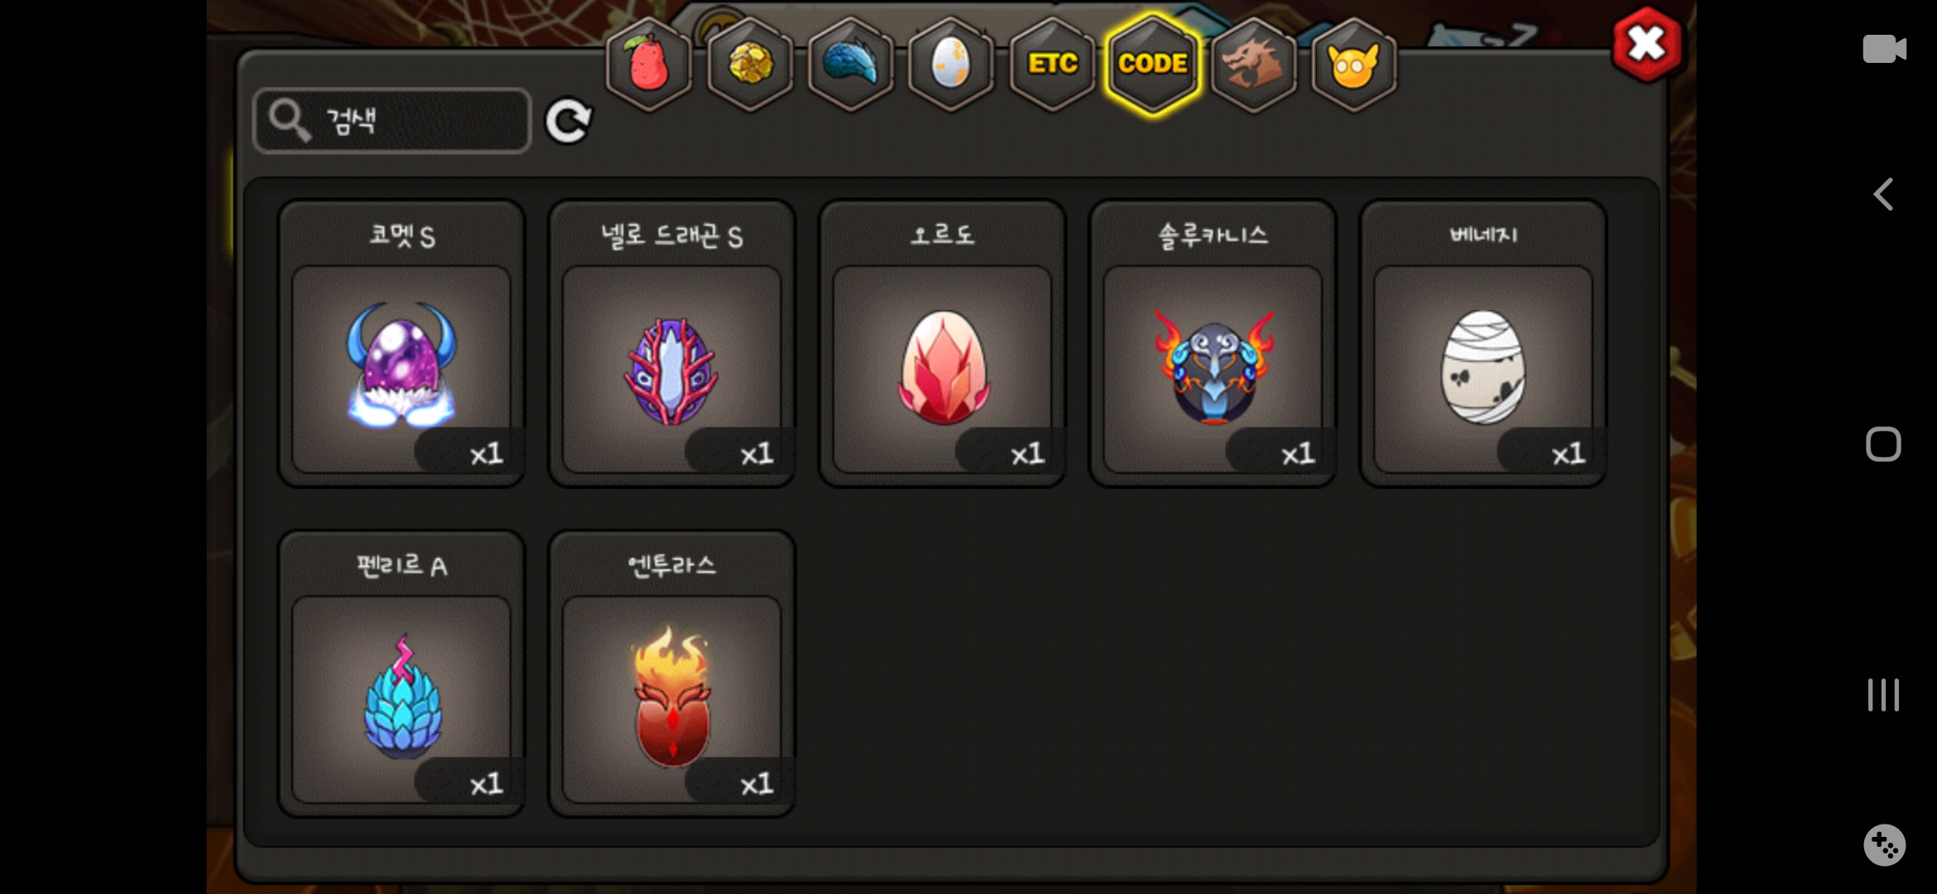Close the inventory with red X
The image size is (1937, 894).
coord(1646,45)
